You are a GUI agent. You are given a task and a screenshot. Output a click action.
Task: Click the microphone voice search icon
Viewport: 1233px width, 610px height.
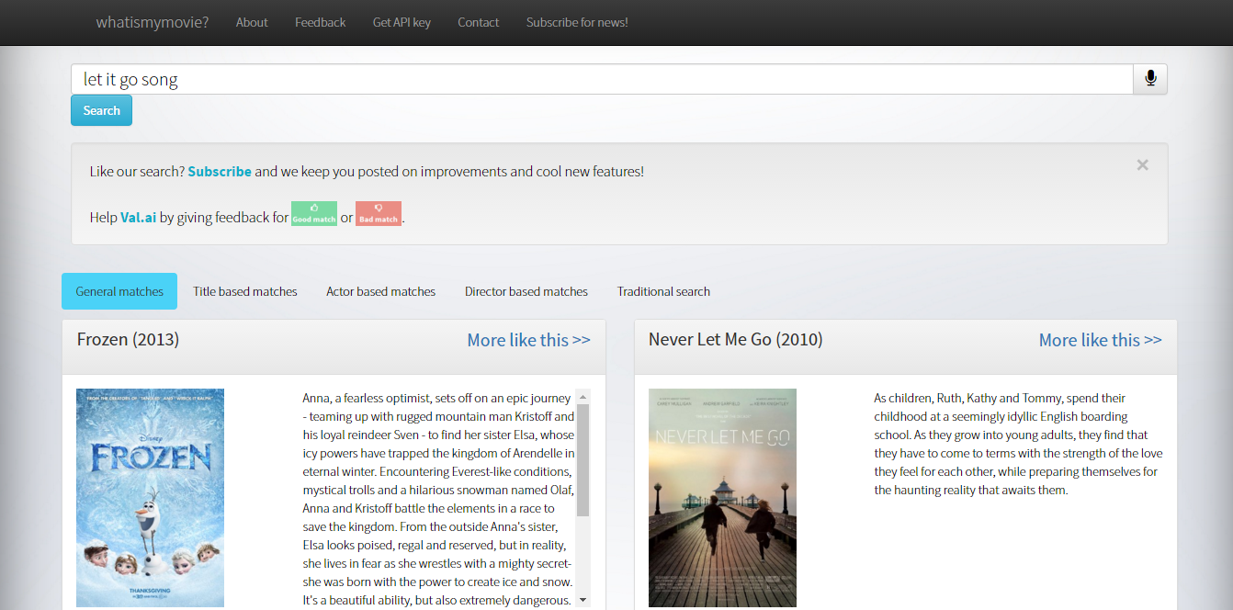pos(1150,79)
